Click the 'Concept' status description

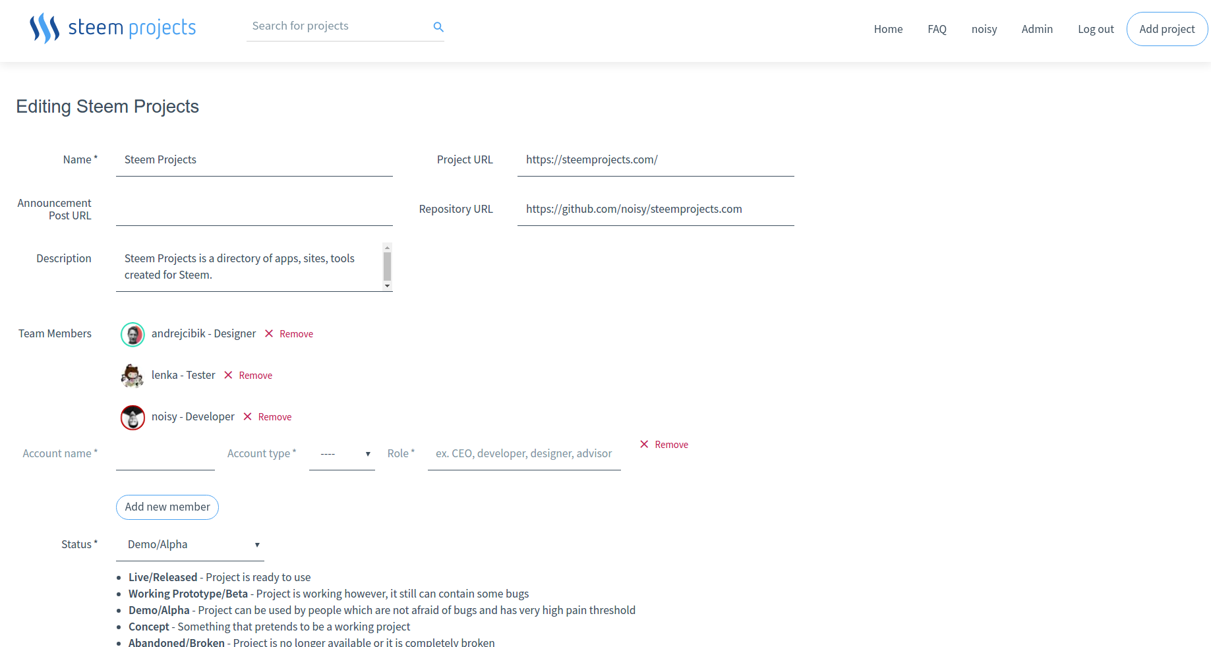tap(269, 627)
